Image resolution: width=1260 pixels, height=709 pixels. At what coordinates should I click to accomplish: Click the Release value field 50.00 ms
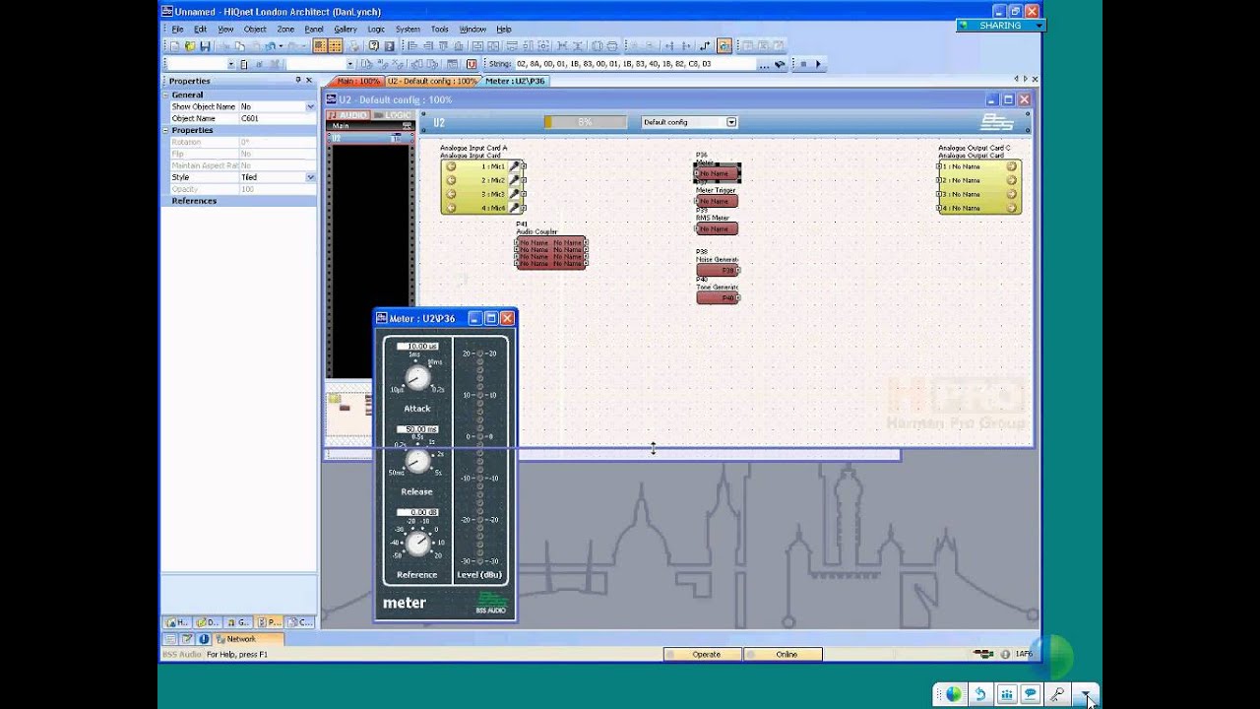[x=417, y=429]
